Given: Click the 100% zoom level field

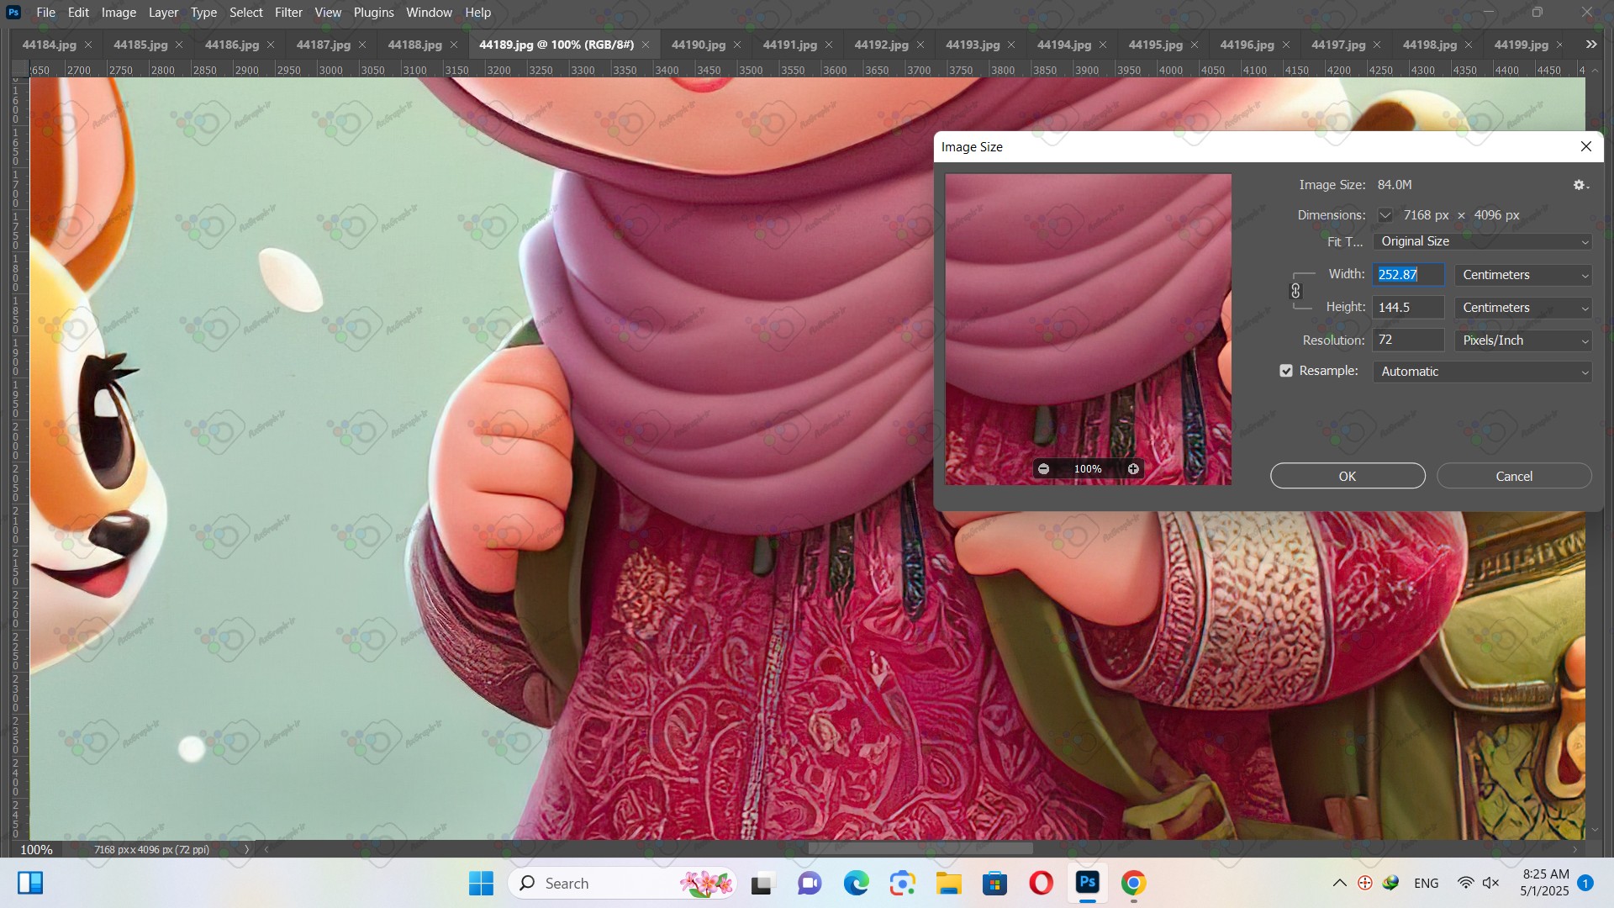Looking at the screenshot, I should click(36, 849).
